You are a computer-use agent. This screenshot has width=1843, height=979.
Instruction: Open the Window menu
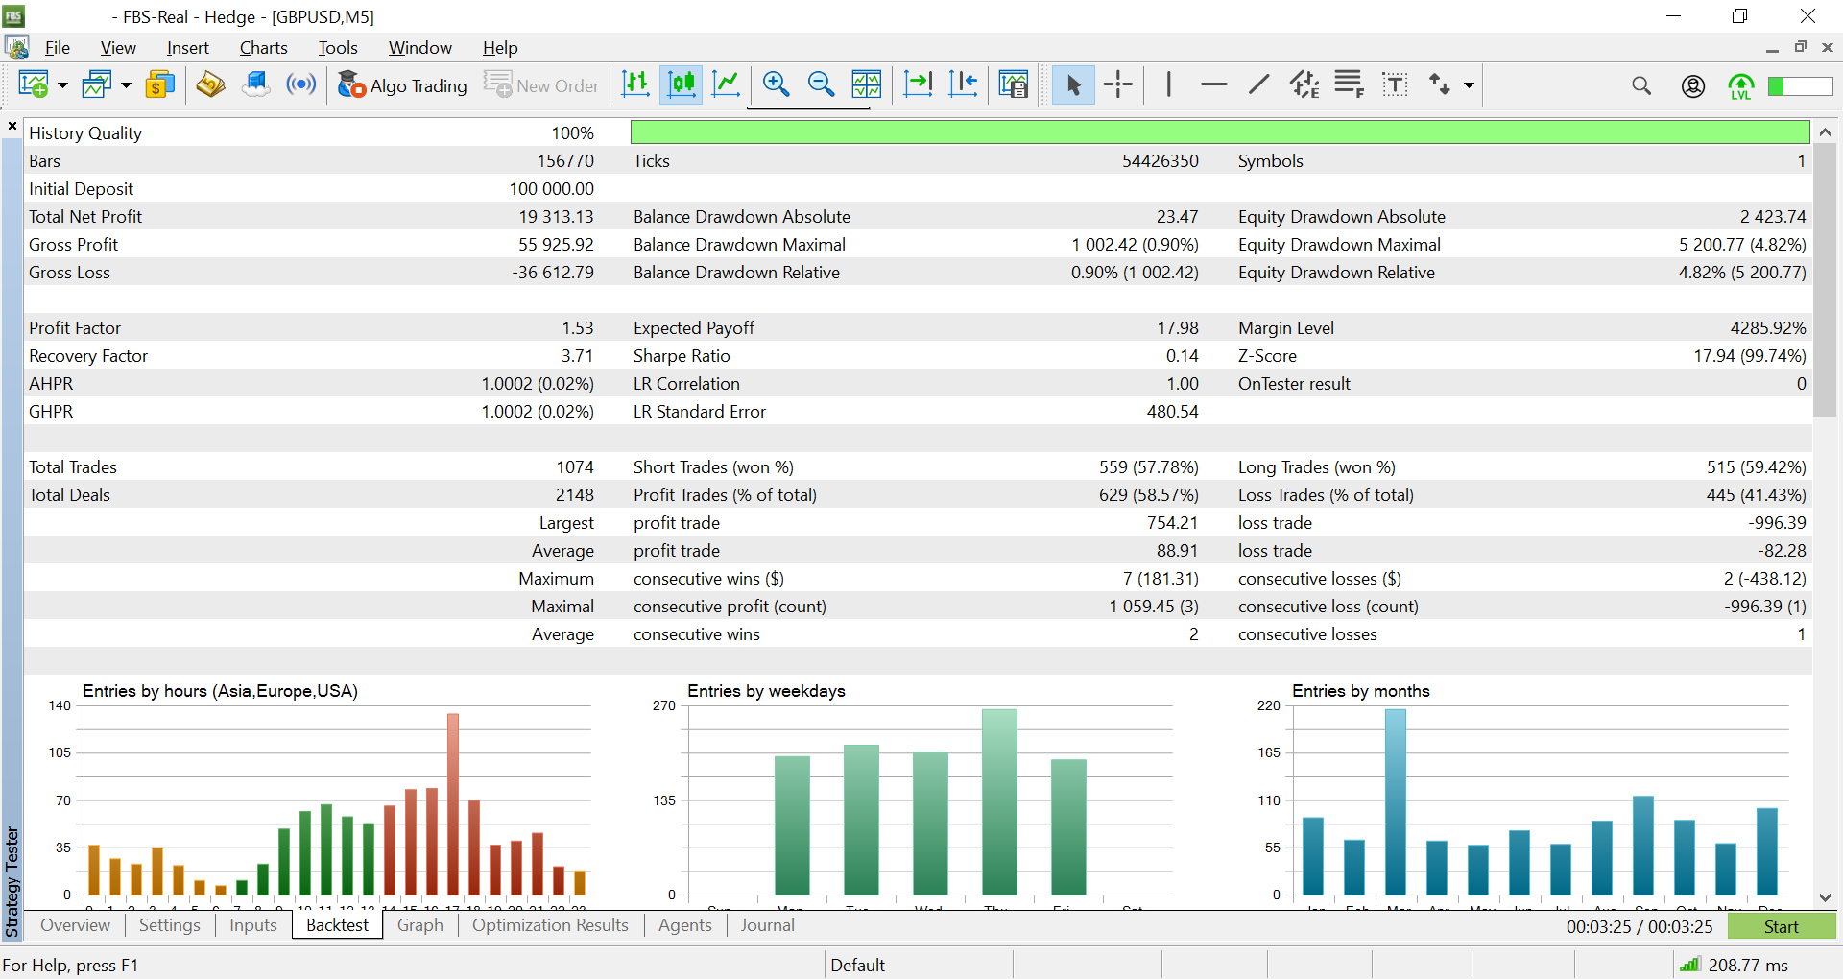tap(419, 47)
